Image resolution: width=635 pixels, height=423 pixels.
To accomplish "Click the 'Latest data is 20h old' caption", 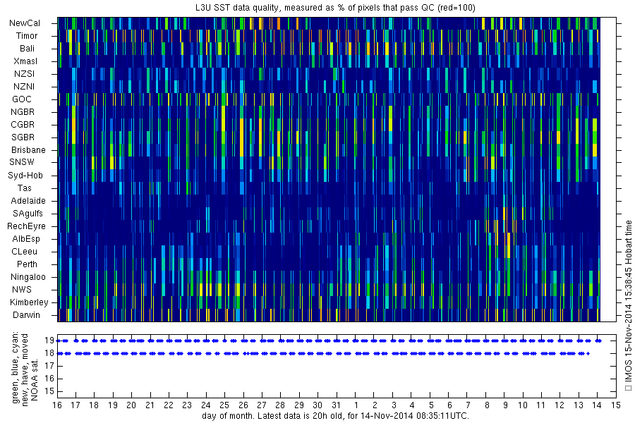I will (x=335, y=416).
